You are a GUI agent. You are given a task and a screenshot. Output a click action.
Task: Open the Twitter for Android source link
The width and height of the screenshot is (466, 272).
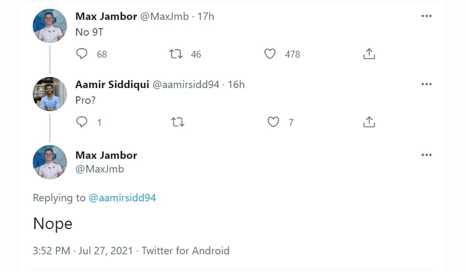pyautogui.click(x=185, y=251)
